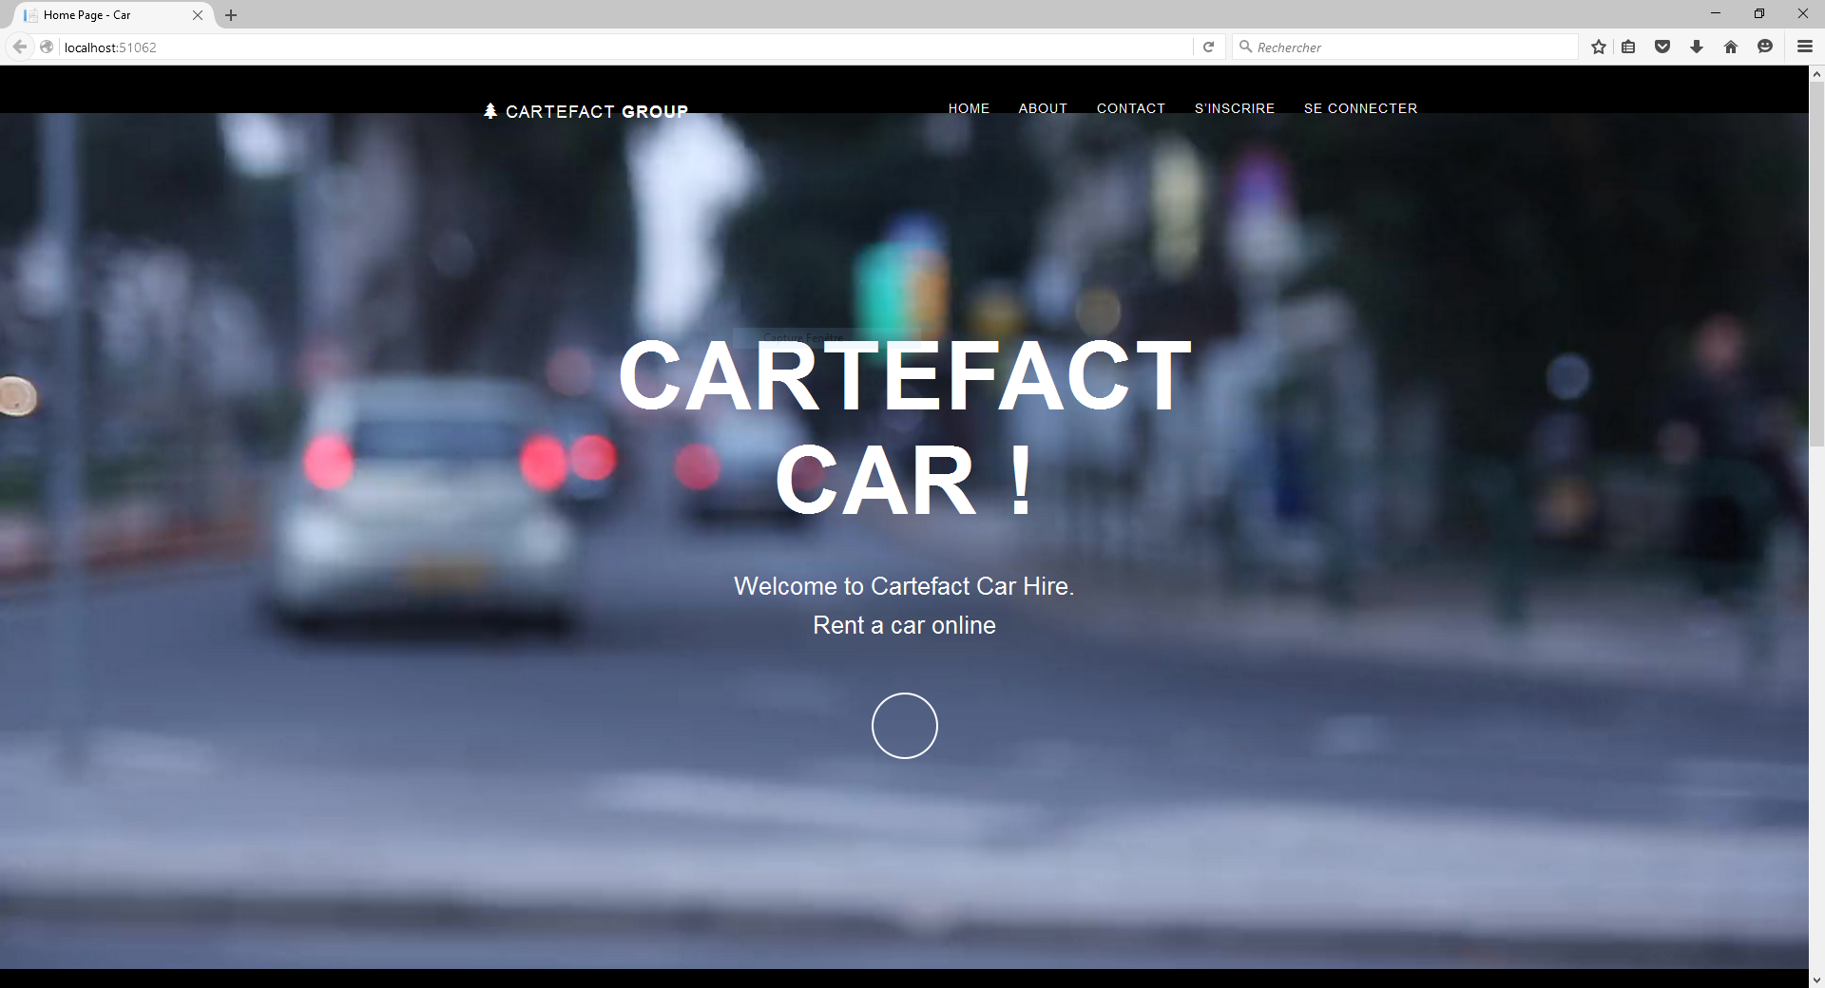The height and width of the screenshot is (988, 1825).
Task: Click the Pocket save icon
Action: tap(1662, 47)
